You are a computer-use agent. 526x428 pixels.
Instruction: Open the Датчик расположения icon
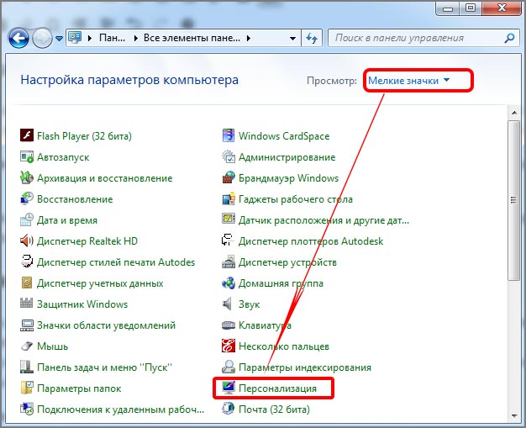coord(229,219)
